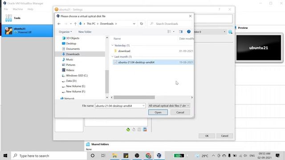The height and width of the screenshot is (160, 285).
Task: Close the optical disk file dialog
Action: point(190,16)
